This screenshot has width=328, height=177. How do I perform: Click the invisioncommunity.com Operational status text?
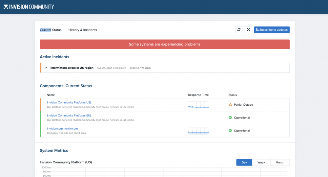(242, 131)
